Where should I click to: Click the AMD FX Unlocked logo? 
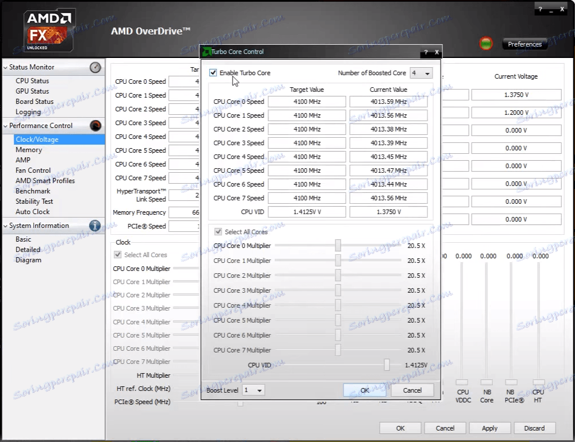(50, 31)
